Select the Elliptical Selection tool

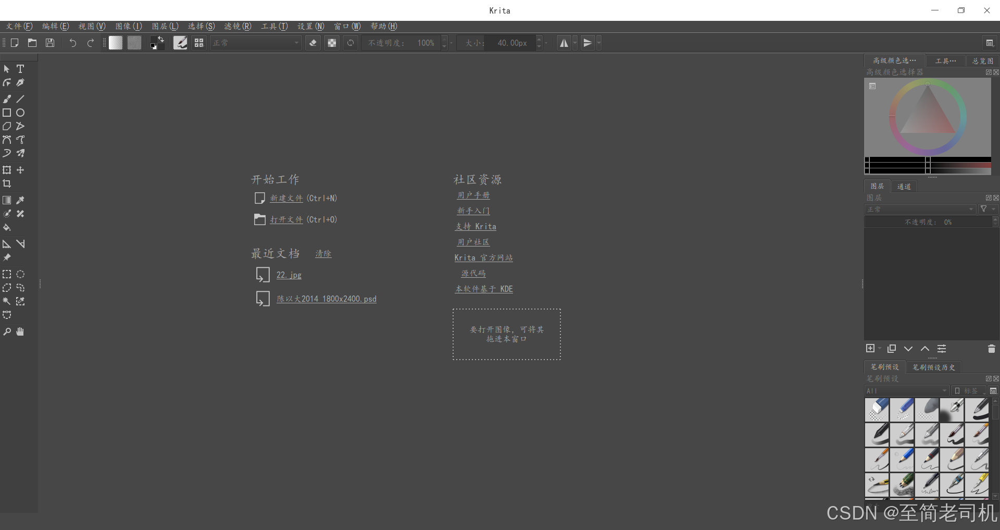tap(20, 274)
